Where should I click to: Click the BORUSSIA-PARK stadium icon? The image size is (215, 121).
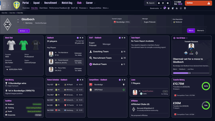pos(7,69)
